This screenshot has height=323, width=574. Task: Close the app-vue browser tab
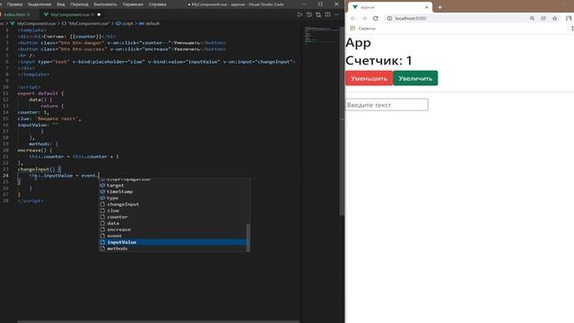coord(427,7)
